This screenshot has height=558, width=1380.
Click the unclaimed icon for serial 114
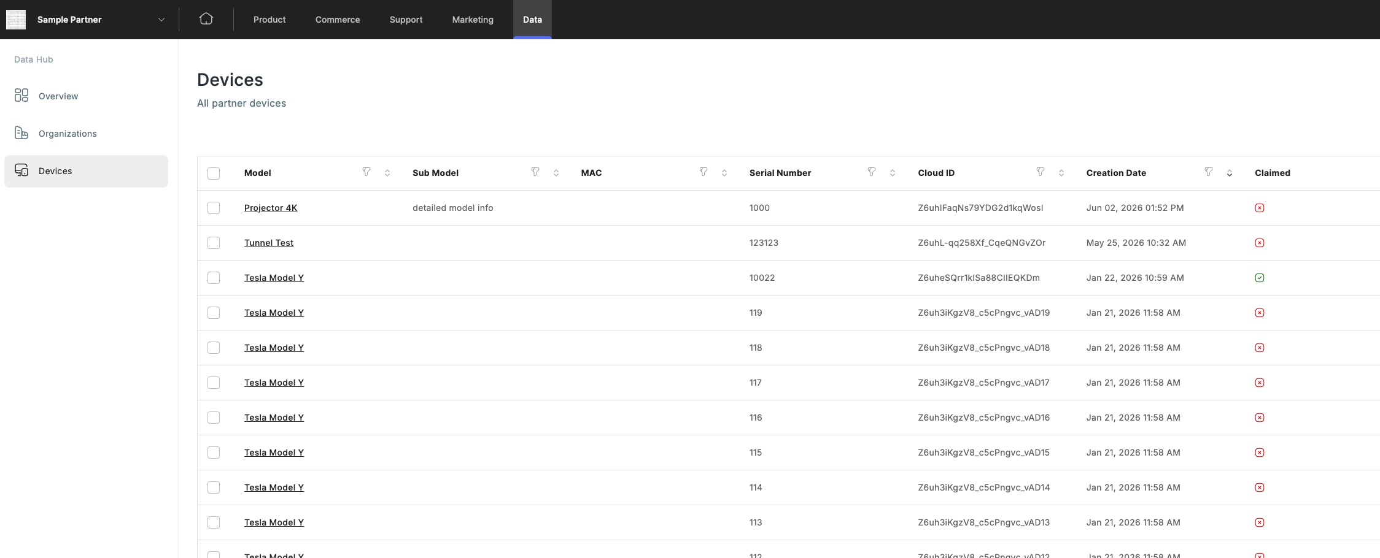[x=1260, y=487]
